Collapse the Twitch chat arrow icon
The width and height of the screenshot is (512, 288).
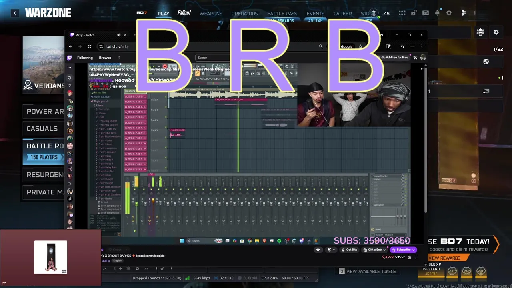tap(423, 69)
